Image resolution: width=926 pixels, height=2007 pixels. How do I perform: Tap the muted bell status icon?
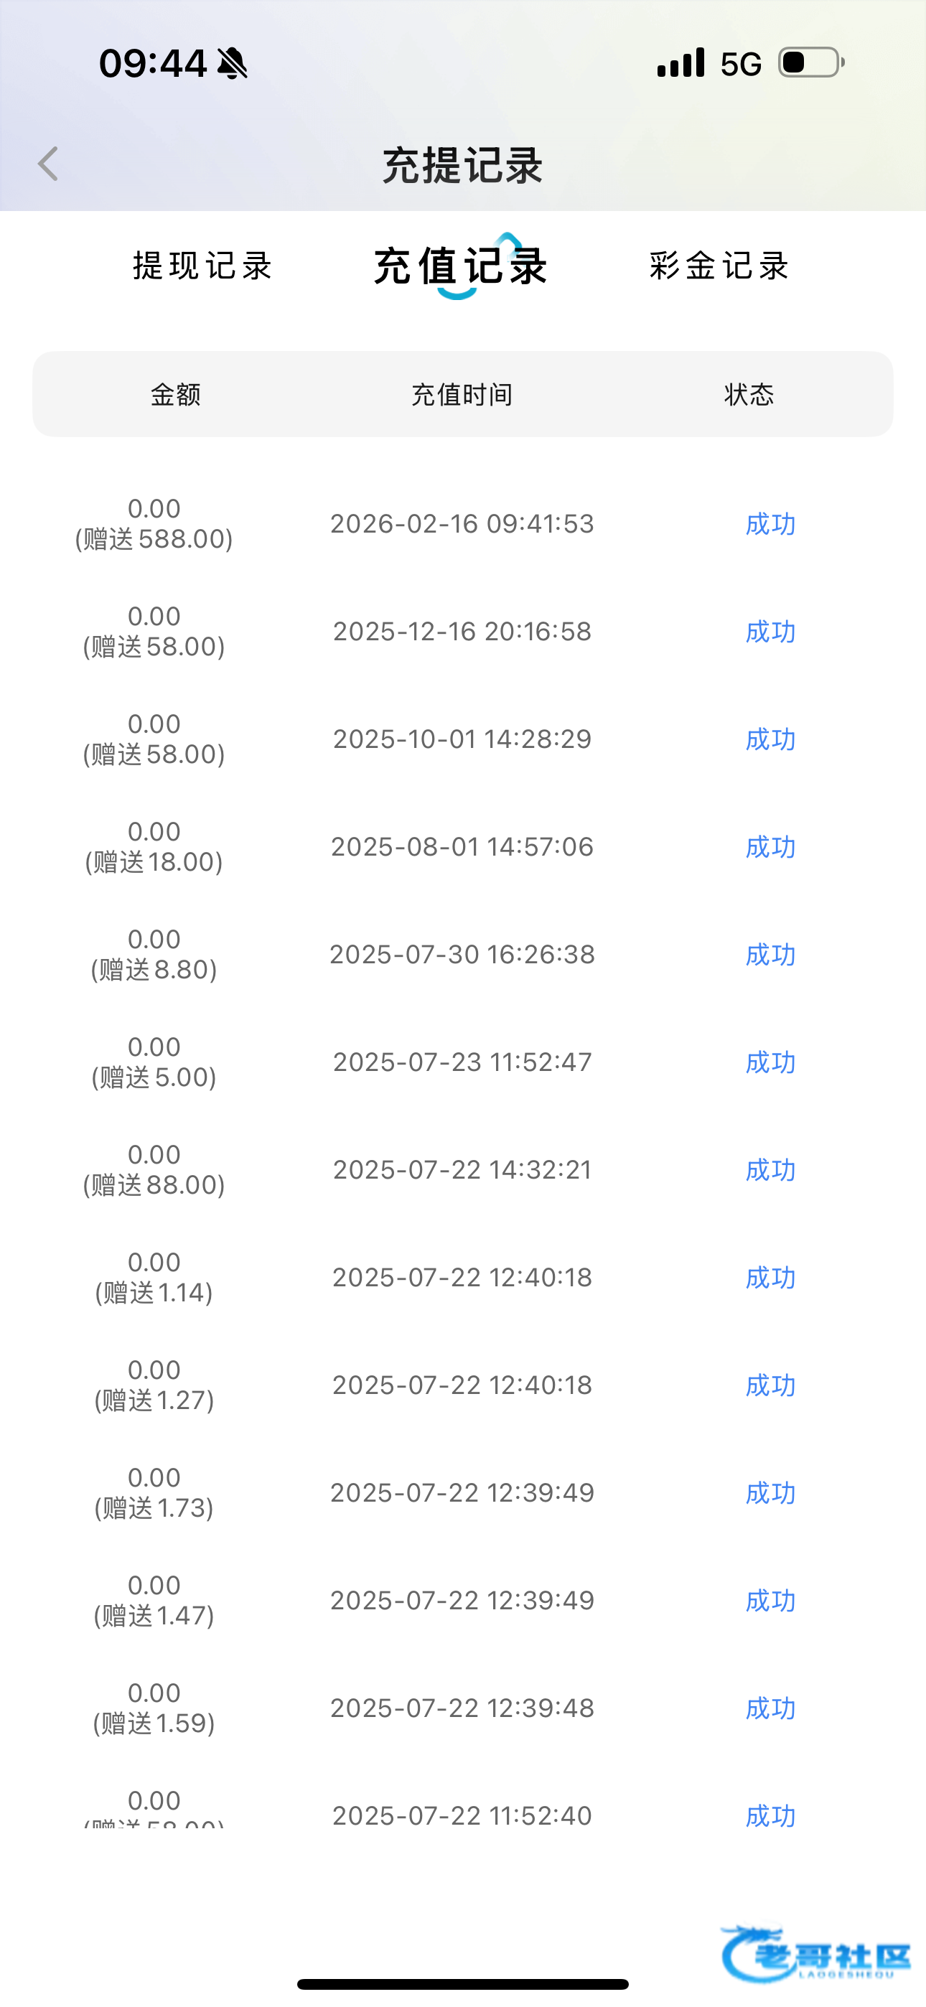(233, 63)
